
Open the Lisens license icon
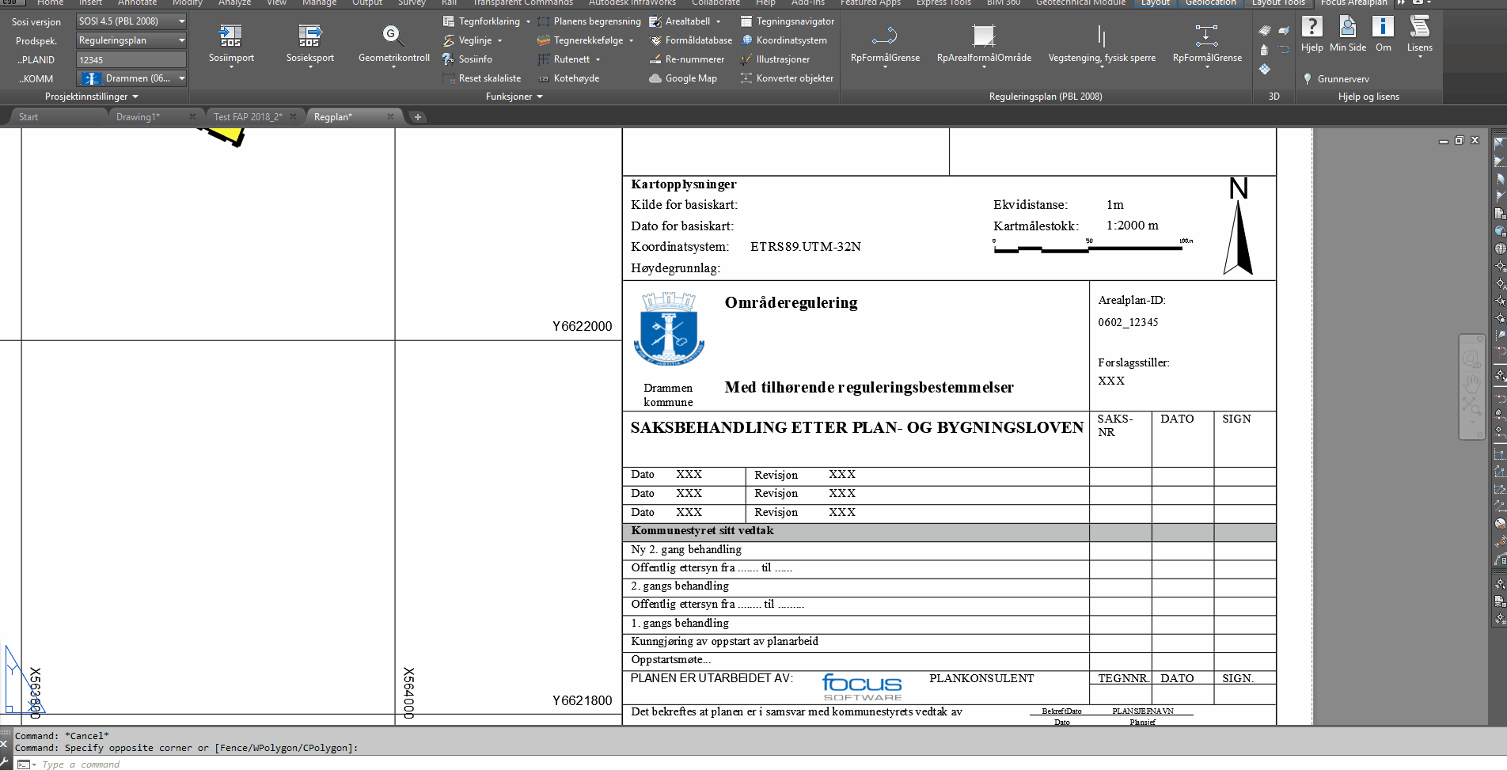pos(1419,28)
